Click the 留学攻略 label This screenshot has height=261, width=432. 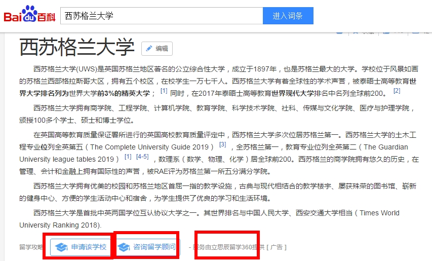31,247
